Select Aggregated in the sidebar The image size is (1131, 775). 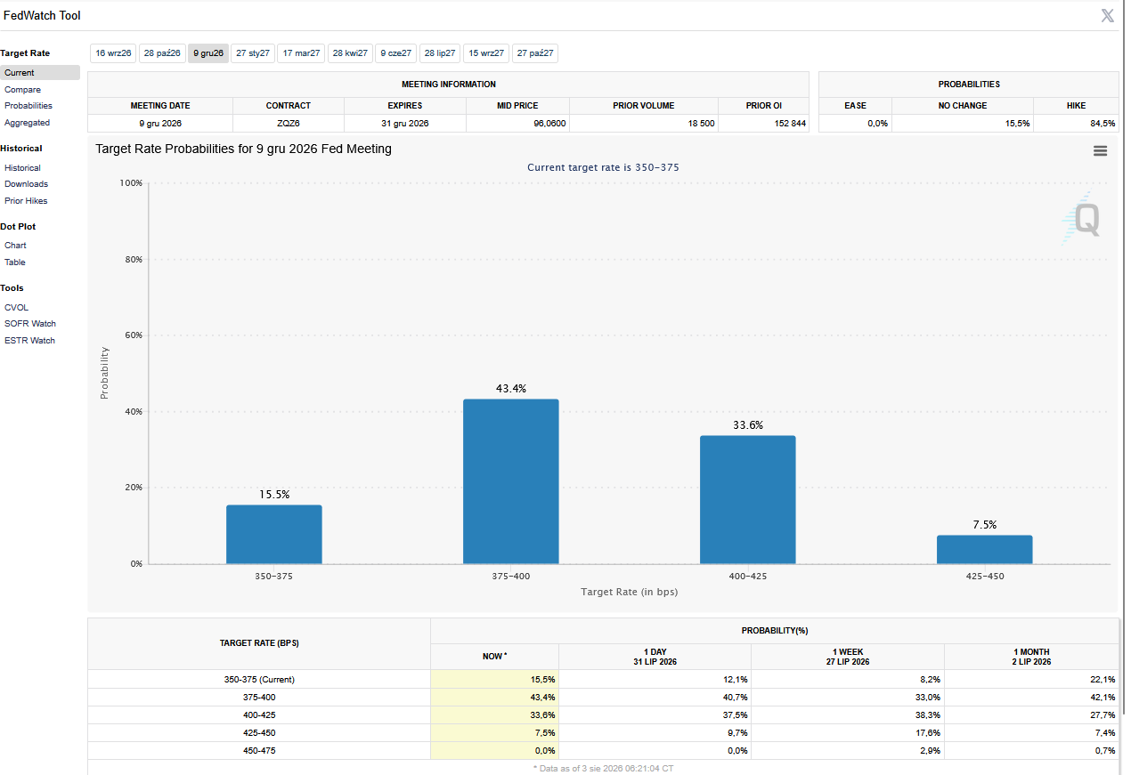pos(27,123)
